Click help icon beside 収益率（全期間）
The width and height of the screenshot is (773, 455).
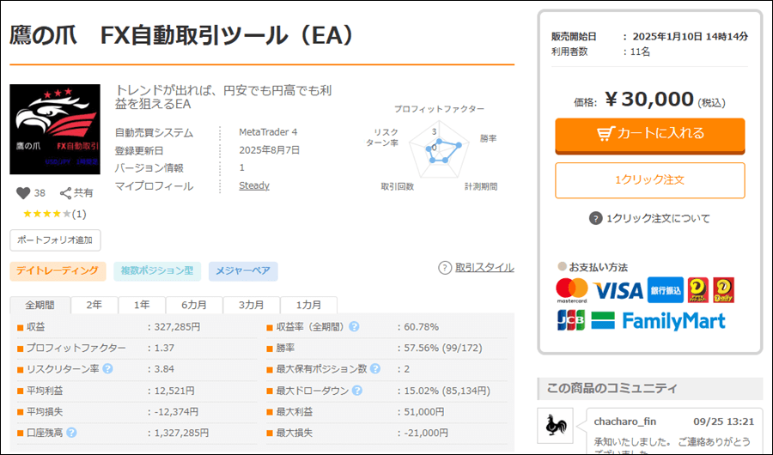pos(354,326)
